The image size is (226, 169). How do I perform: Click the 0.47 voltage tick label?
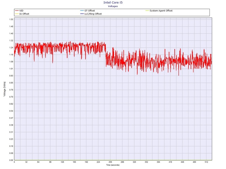pyautogui.click(x=11, y=118)
